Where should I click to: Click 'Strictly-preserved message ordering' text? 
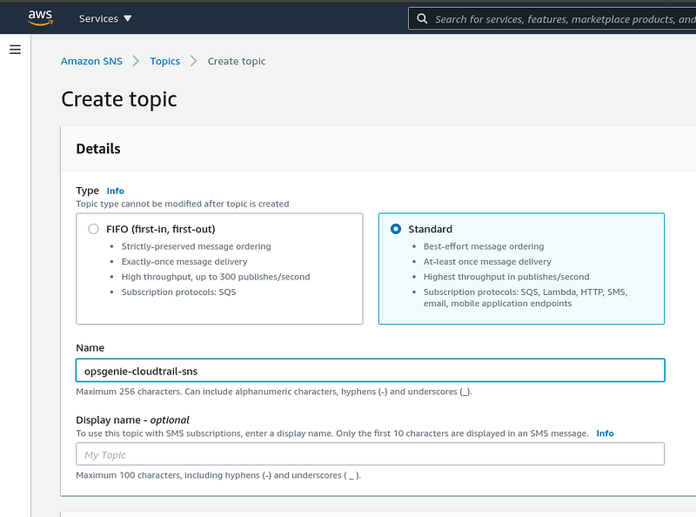pyautogui.click(x=197, y=246)
